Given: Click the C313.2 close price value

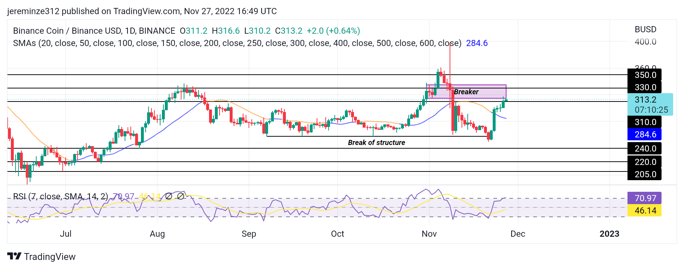Looking at the screenshot, I should pos(289,31).
